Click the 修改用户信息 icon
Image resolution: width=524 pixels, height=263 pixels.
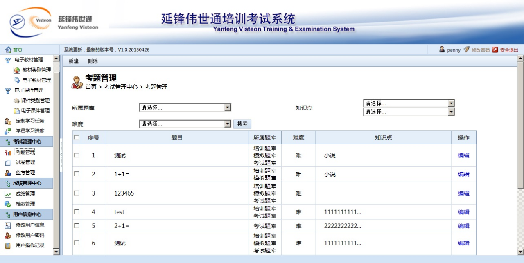[7, 225]
